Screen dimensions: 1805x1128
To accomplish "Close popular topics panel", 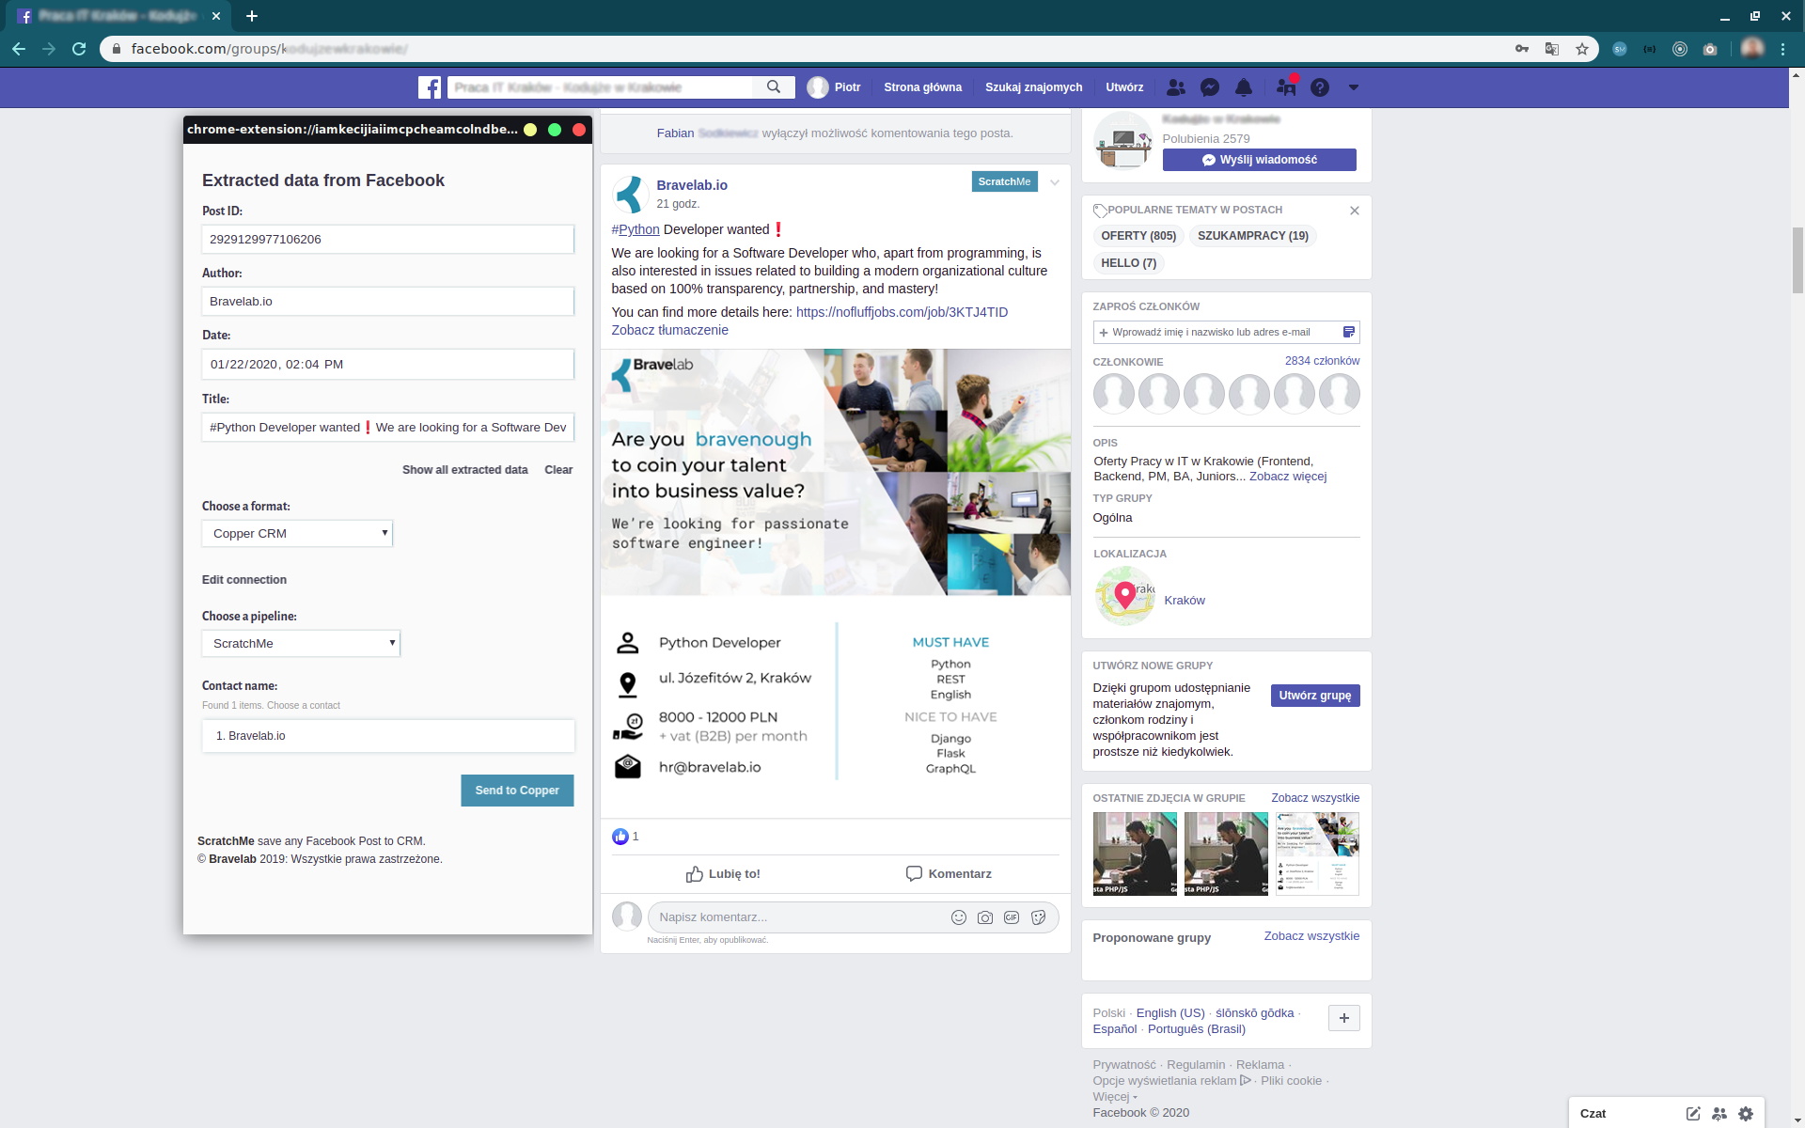I will [x=1355, y=211].
